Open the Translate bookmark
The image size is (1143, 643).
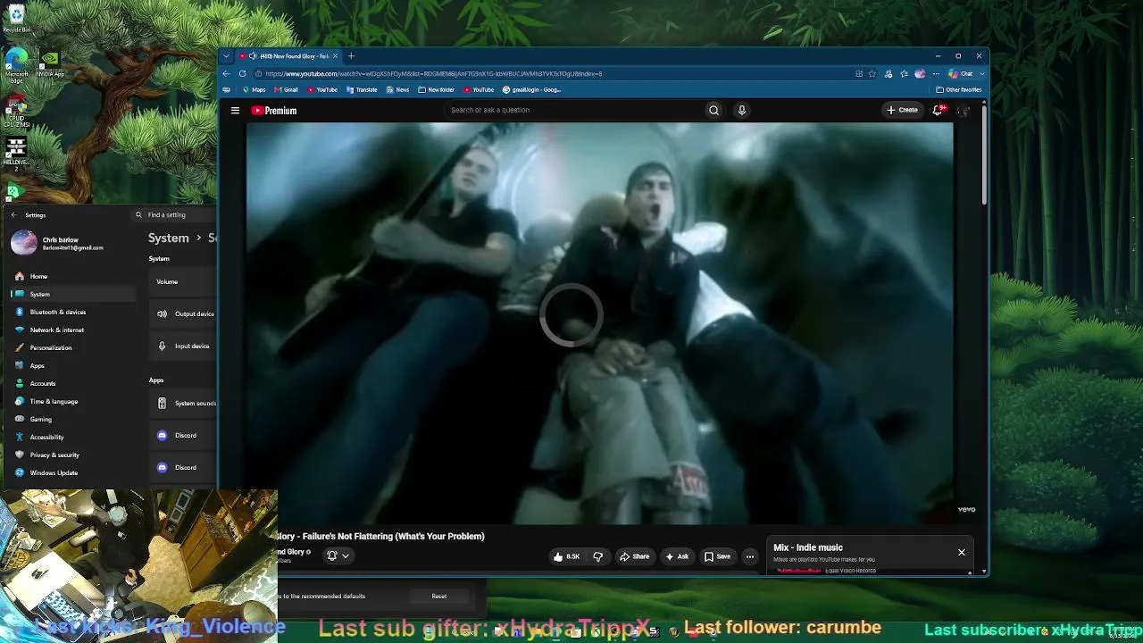362,90
